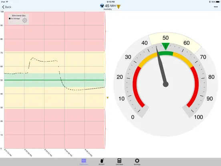Tap the 50 label on the gauge

click(165, 38)
